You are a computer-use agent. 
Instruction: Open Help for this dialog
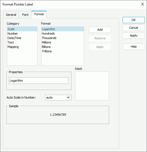(x=134, y=47)
